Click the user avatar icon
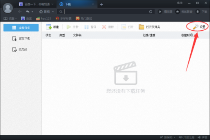The height and width of the screenshot is (140, 210). click(x=8, y=8)
